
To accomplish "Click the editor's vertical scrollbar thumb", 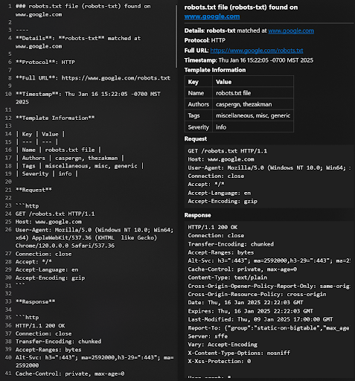I will (x=176, y=36).
